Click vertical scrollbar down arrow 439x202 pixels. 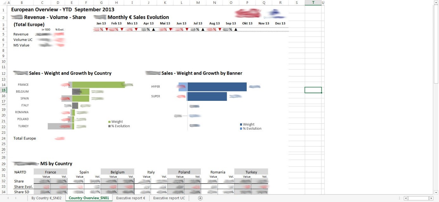[436, 192]
